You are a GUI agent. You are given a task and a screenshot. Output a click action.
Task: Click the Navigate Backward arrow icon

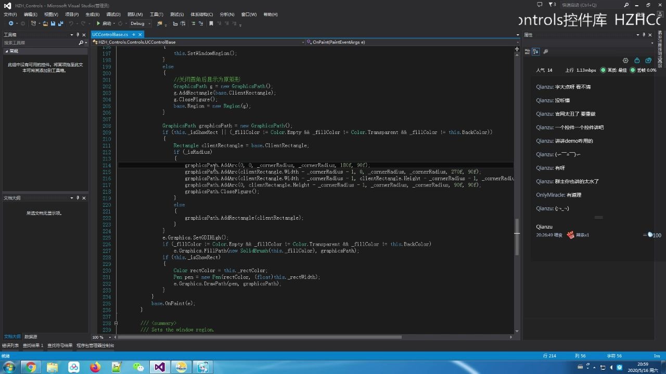pyautogui.click(x=10, y=23)
